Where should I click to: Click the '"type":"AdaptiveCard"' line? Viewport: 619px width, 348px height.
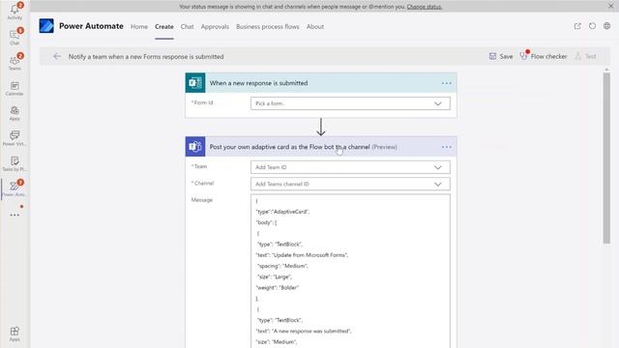pos(282,212)
